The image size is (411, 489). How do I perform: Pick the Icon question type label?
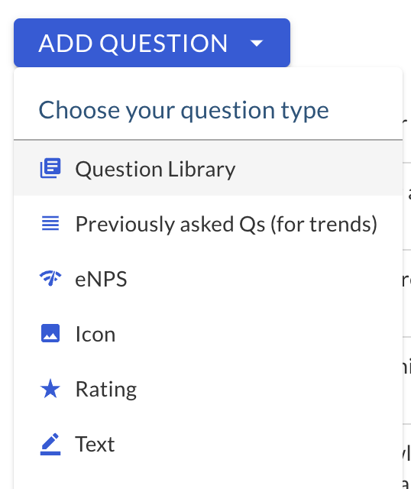(x=95, y=334)
